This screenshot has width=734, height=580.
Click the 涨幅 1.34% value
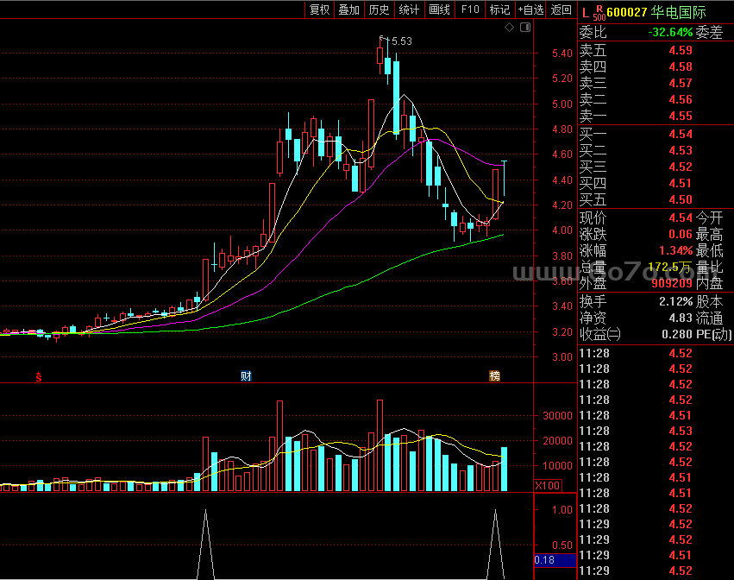tap(675, 250)
